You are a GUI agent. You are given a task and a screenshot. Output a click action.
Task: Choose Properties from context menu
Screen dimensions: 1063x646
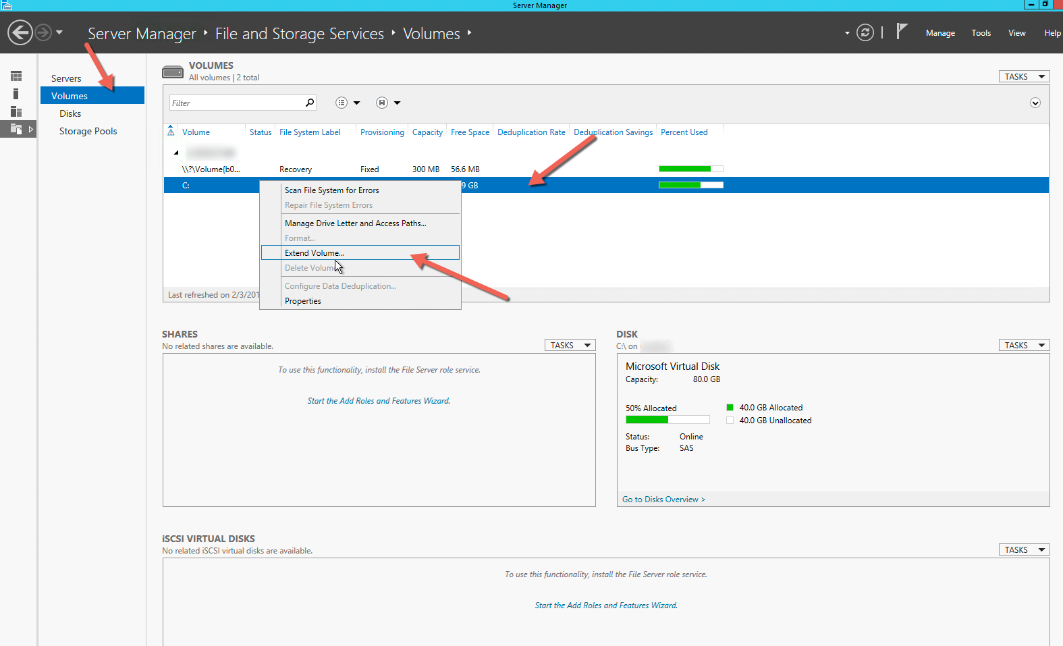coord(360,301)
